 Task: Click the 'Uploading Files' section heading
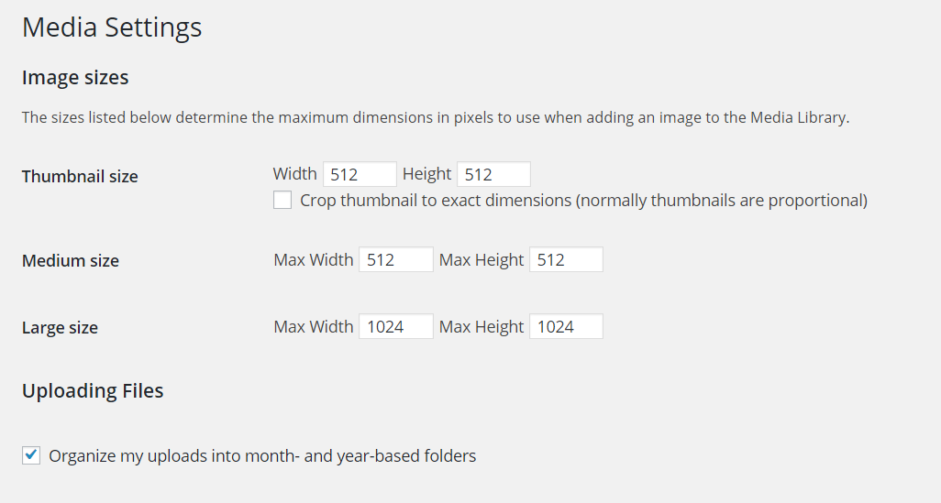[93, 391]
